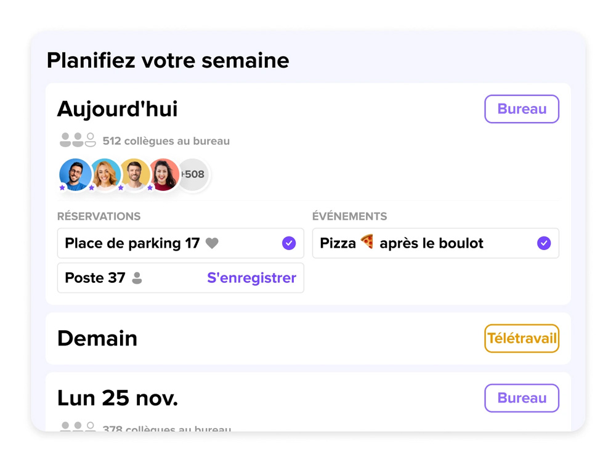The height and width of the screenshot is (462, 616).
Task: Click the pizza emoji in the event
Action: point(367,241)
